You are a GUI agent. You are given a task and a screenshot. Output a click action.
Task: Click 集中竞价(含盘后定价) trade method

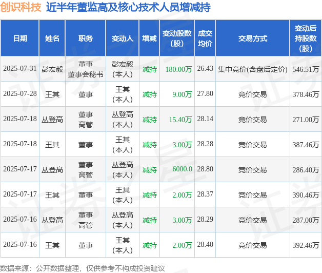point(253,69)
